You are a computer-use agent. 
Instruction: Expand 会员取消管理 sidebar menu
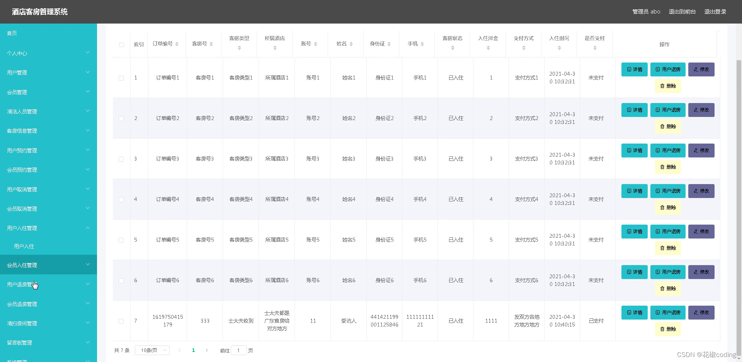[x=48, y=209]
